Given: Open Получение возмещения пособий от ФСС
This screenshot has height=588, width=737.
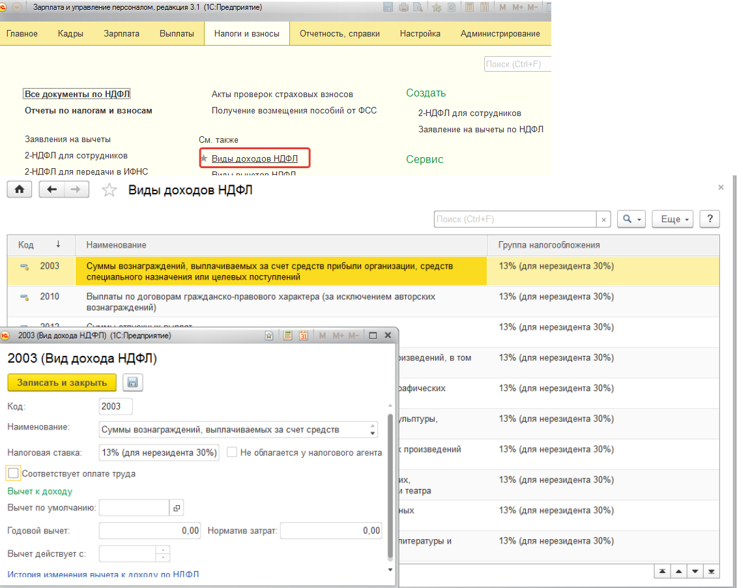Looking at the screenshot, I should (x=295, y=110).
